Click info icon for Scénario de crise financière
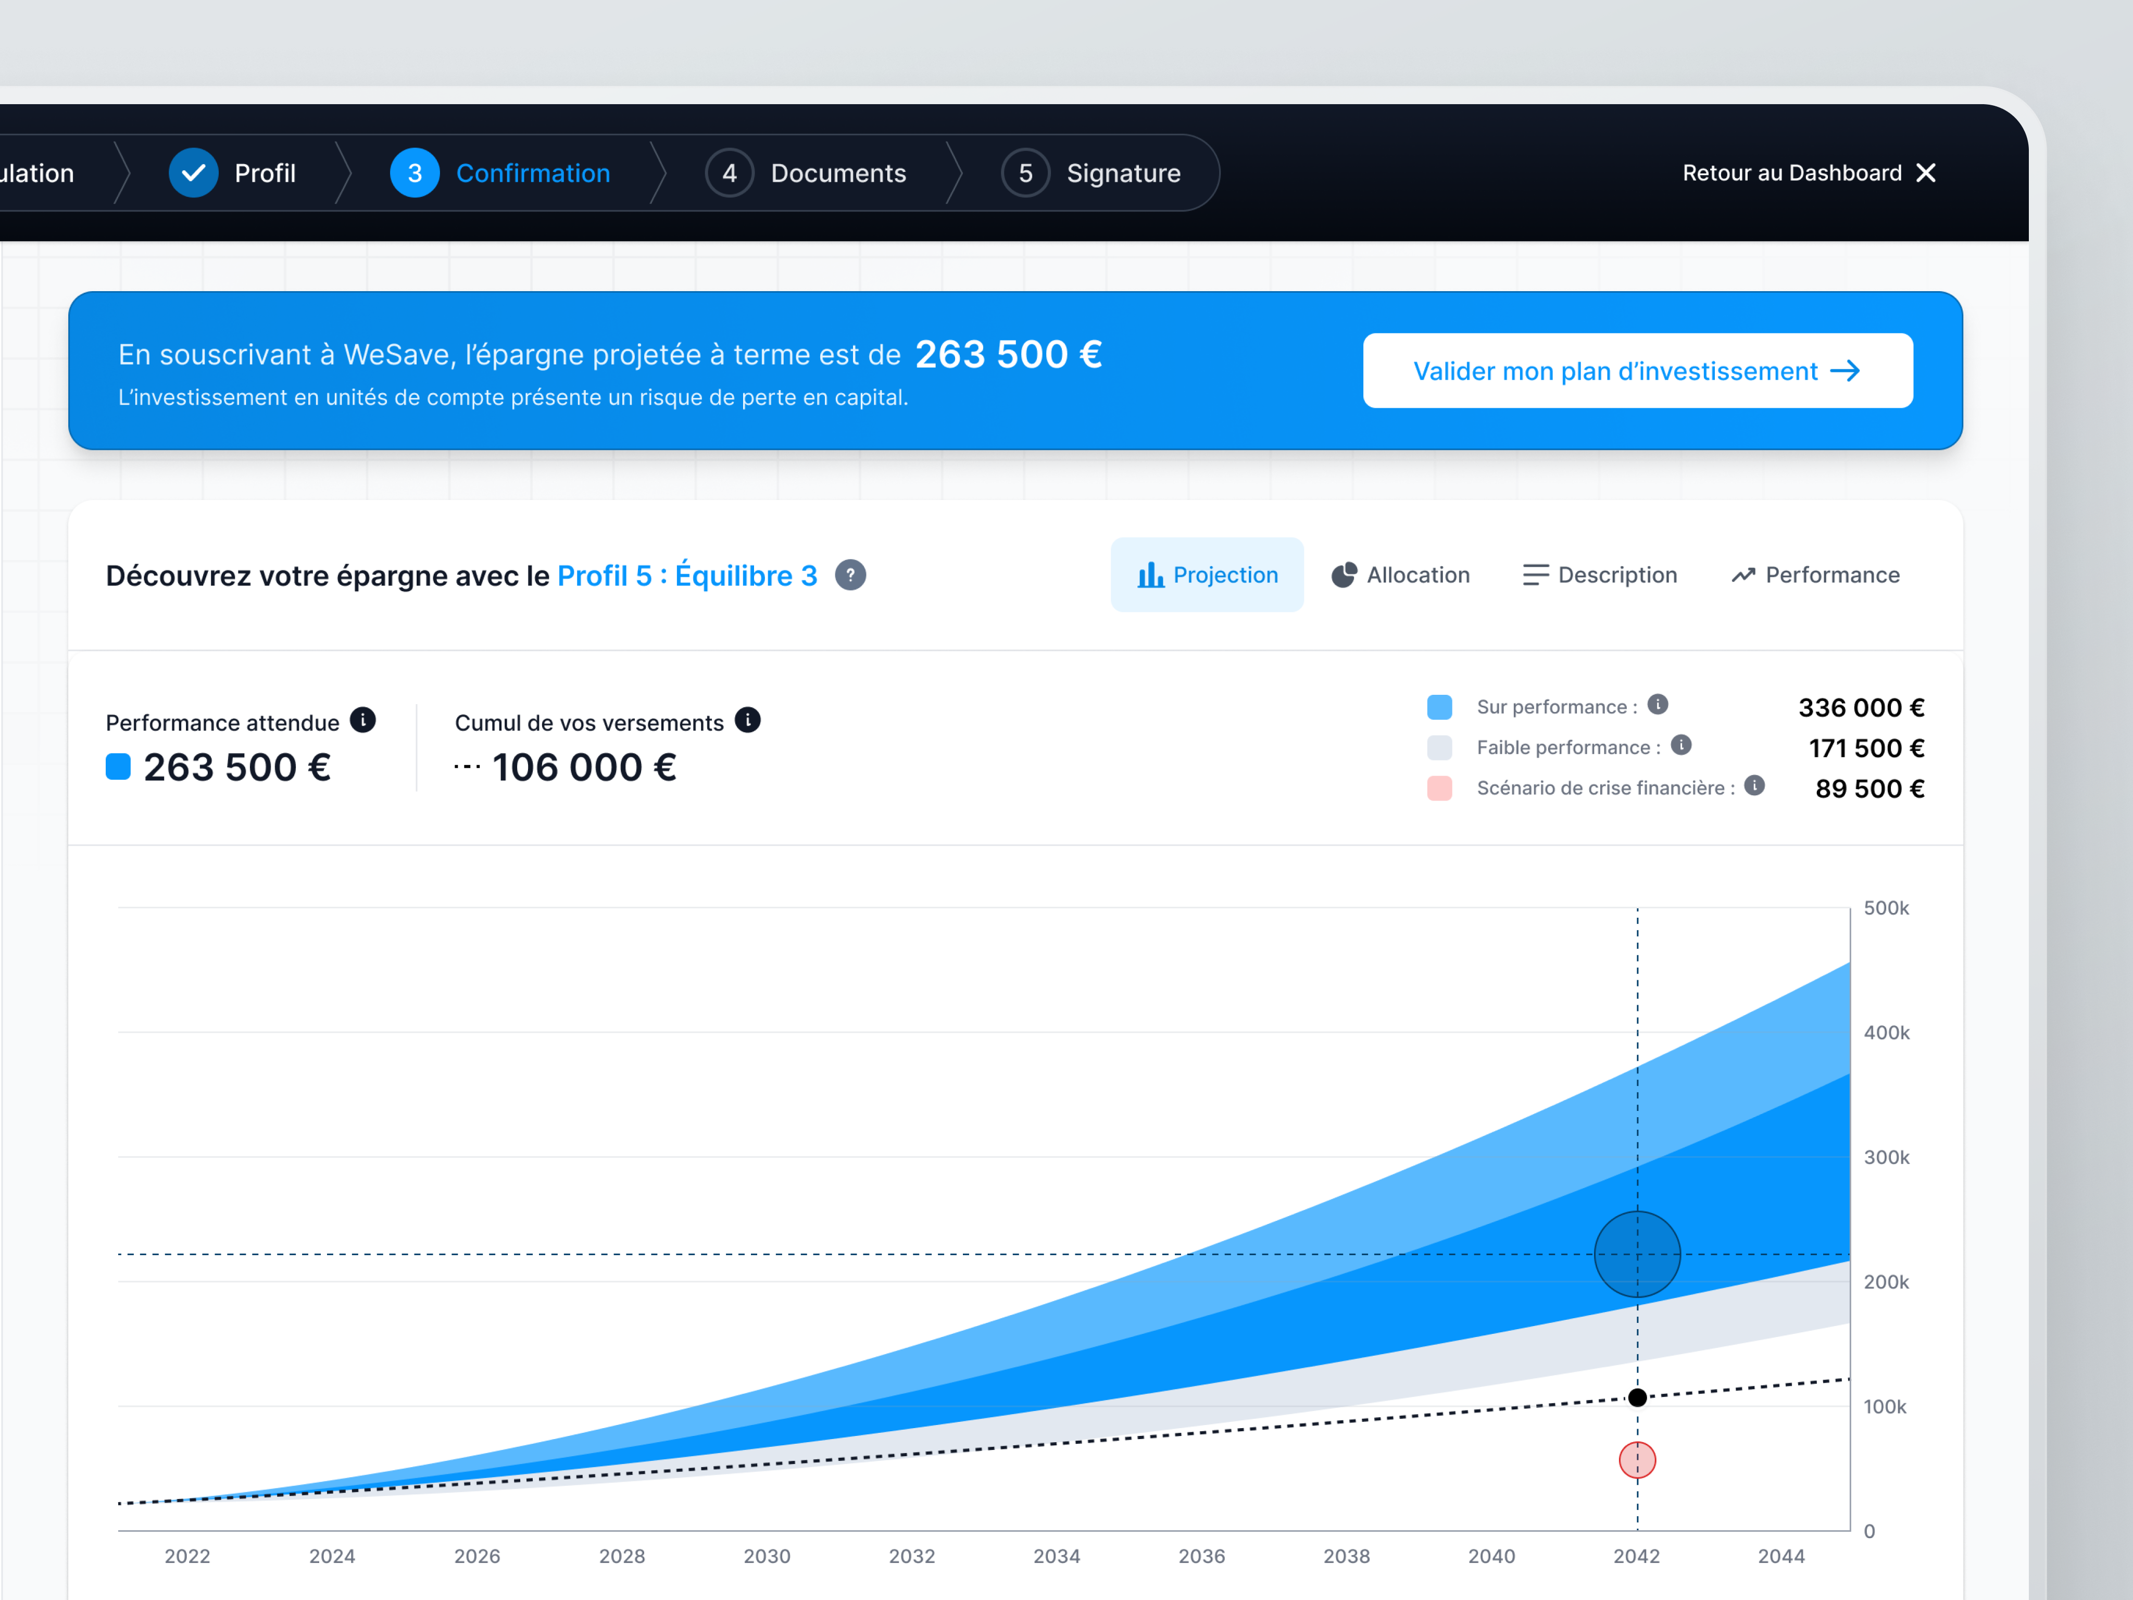The height and width of the screenshot is (1600, 2133). [x=1755, y=786]
